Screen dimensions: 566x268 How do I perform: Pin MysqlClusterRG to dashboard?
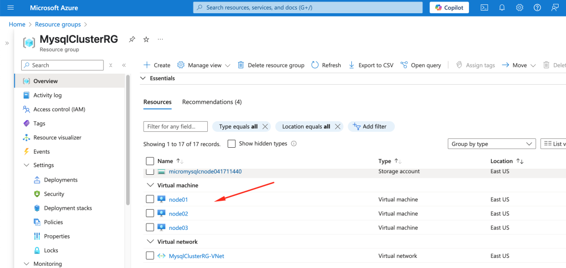(132, 40)
